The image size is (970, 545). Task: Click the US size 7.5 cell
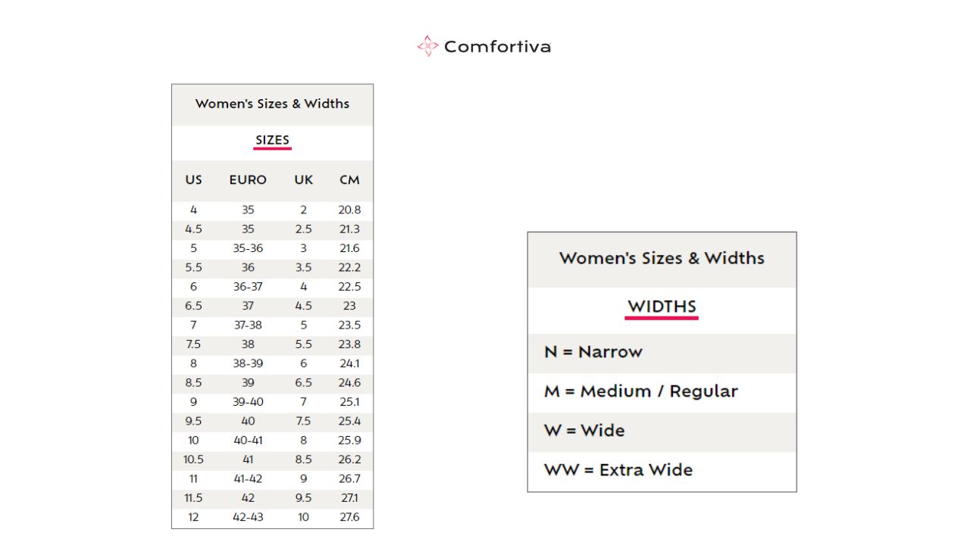193,344
